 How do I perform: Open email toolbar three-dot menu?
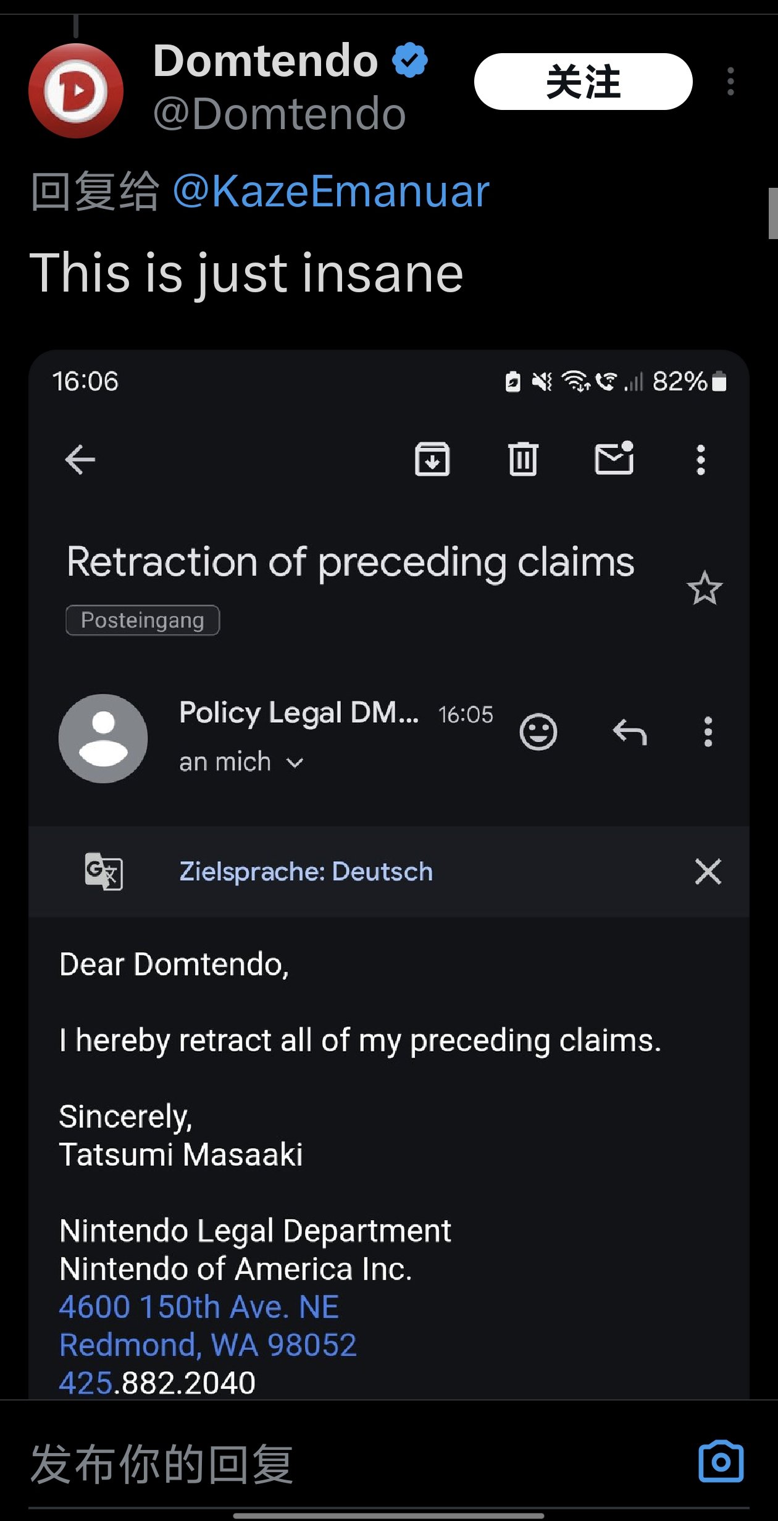click(700, 460)
